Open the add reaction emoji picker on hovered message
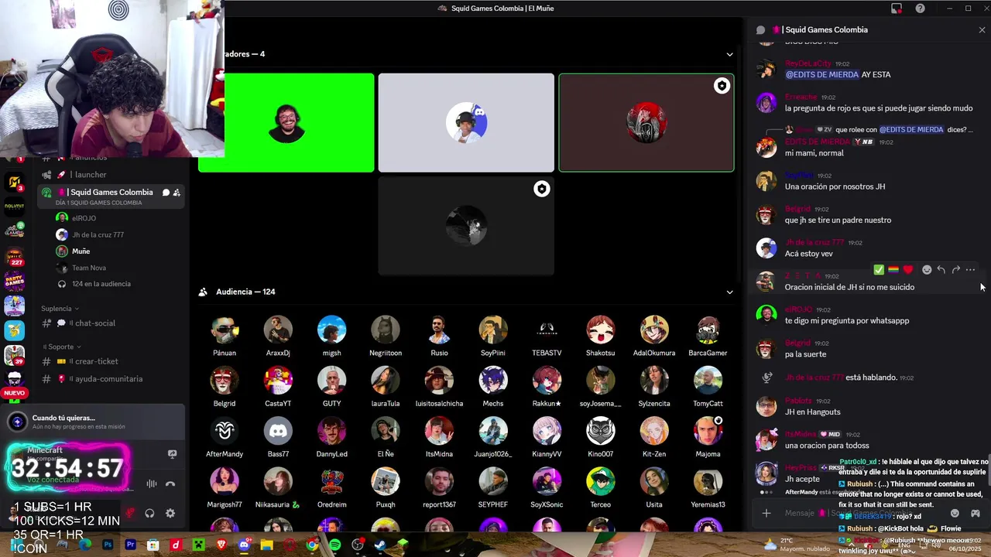Image resolution: width=991 pixels, height=557 pixels. point(927,270)
